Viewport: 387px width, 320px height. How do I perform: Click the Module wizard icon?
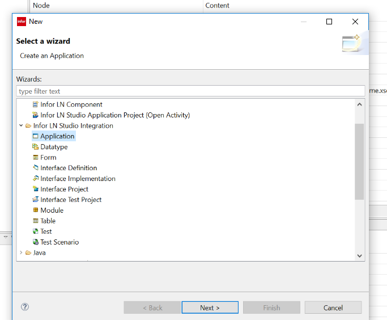click(36, 210)
